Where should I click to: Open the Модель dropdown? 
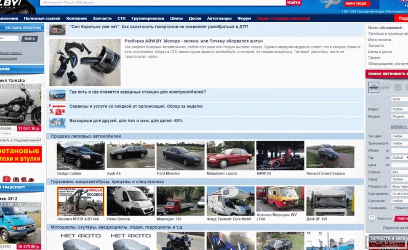(400, 116)
